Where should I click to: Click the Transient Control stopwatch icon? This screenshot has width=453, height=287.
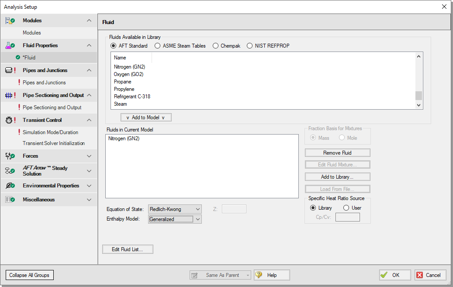click(10, 120)
